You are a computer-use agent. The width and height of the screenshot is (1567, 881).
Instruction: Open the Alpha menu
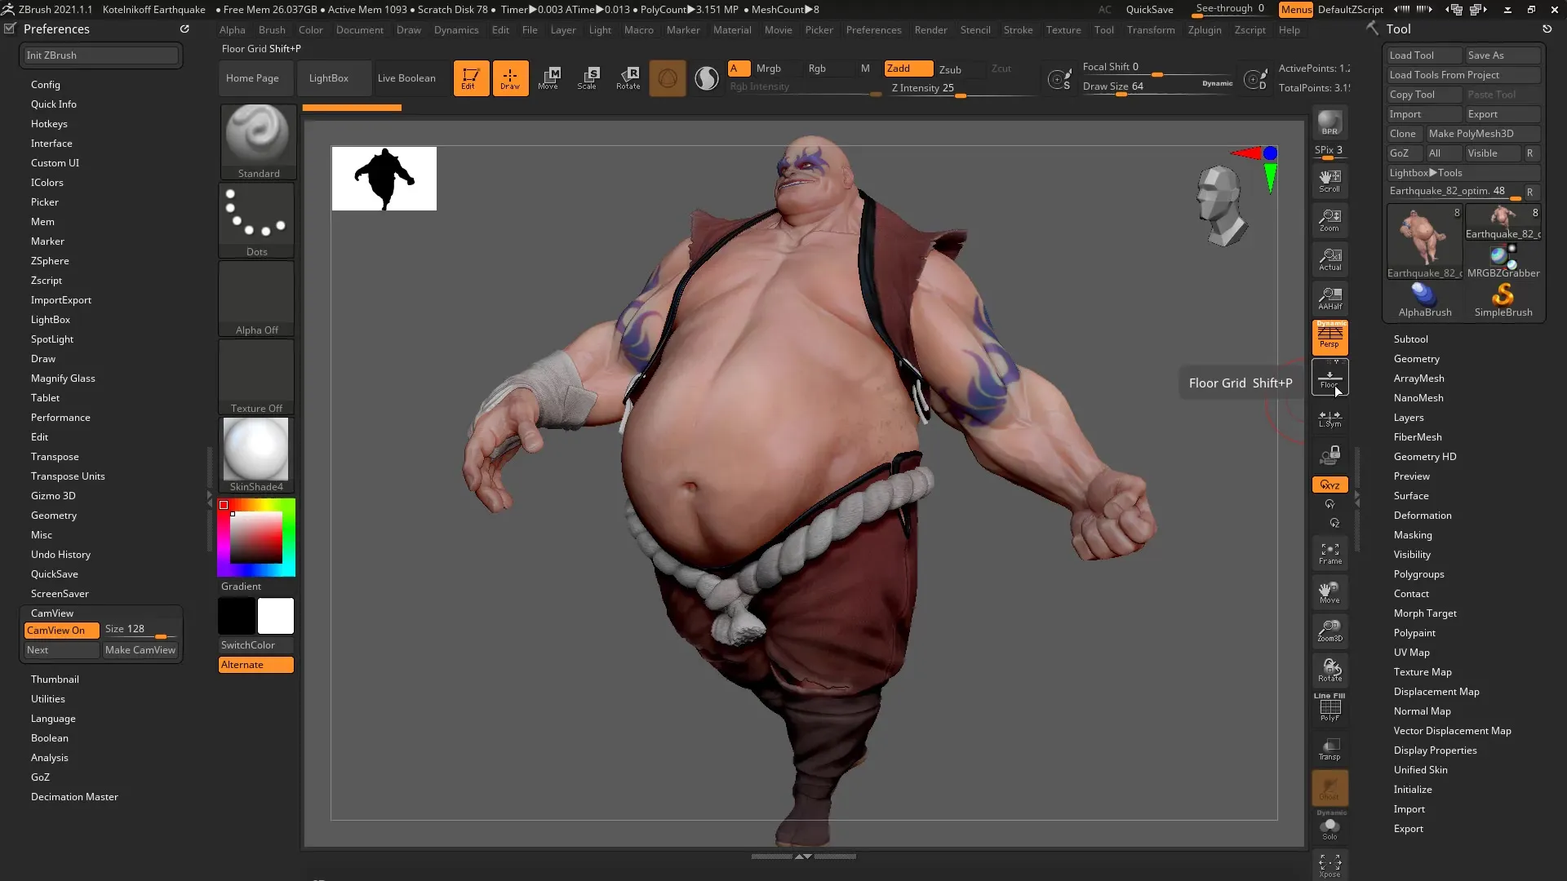pos(232,30)
